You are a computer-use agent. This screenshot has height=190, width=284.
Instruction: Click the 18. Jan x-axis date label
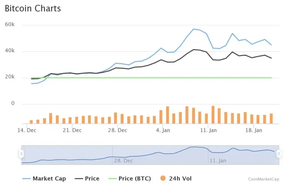(x=253, y=130)
